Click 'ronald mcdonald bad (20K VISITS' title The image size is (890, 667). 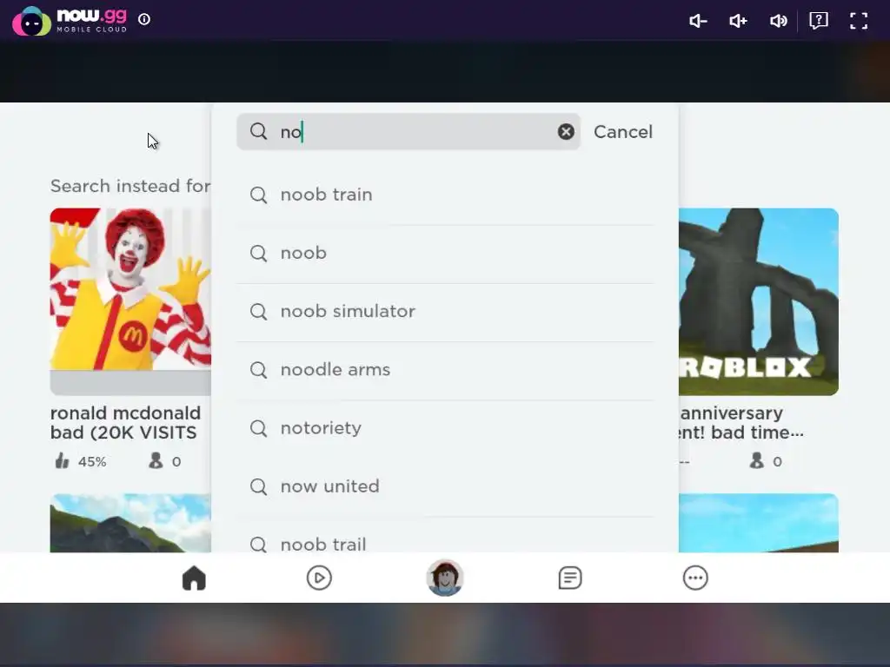(125, 423)
